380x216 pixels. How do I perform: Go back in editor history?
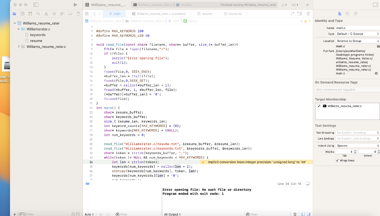(95, 14)
